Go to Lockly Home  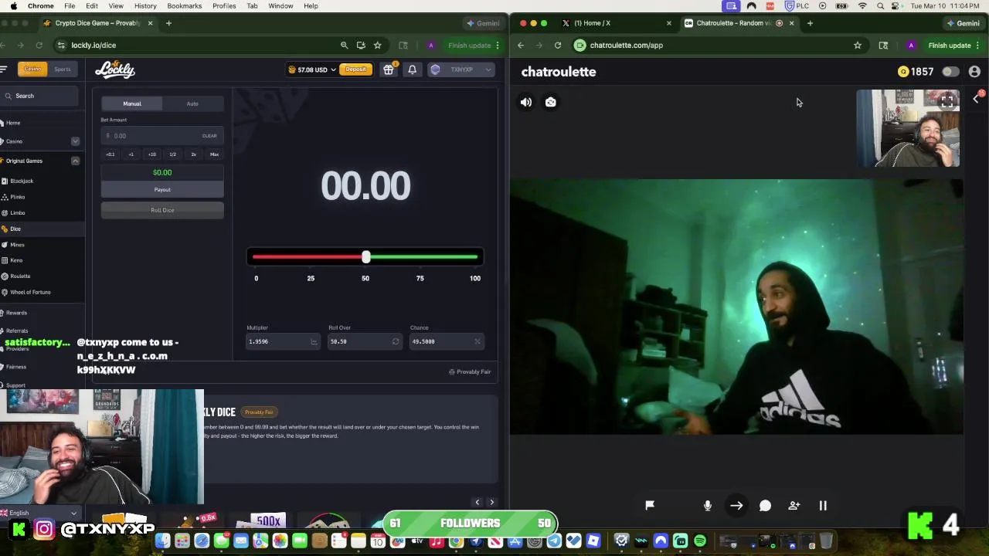pos(13,123)
